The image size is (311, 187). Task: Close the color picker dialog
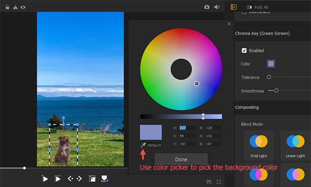229,24
